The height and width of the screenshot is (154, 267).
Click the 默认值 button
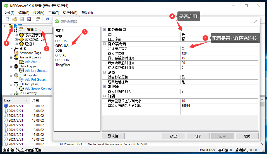113,136
